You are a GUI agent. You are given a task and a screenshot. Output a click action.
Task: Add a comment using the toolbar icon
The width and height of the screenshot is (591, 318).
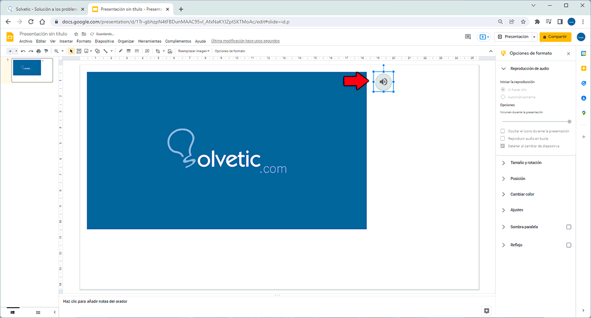[147, 51]
